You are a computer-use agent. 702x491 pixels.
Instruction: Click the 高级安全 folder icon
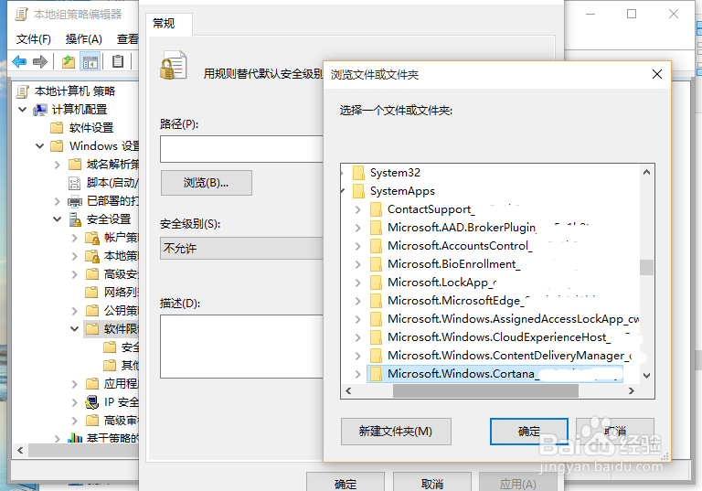coord(91,274)
